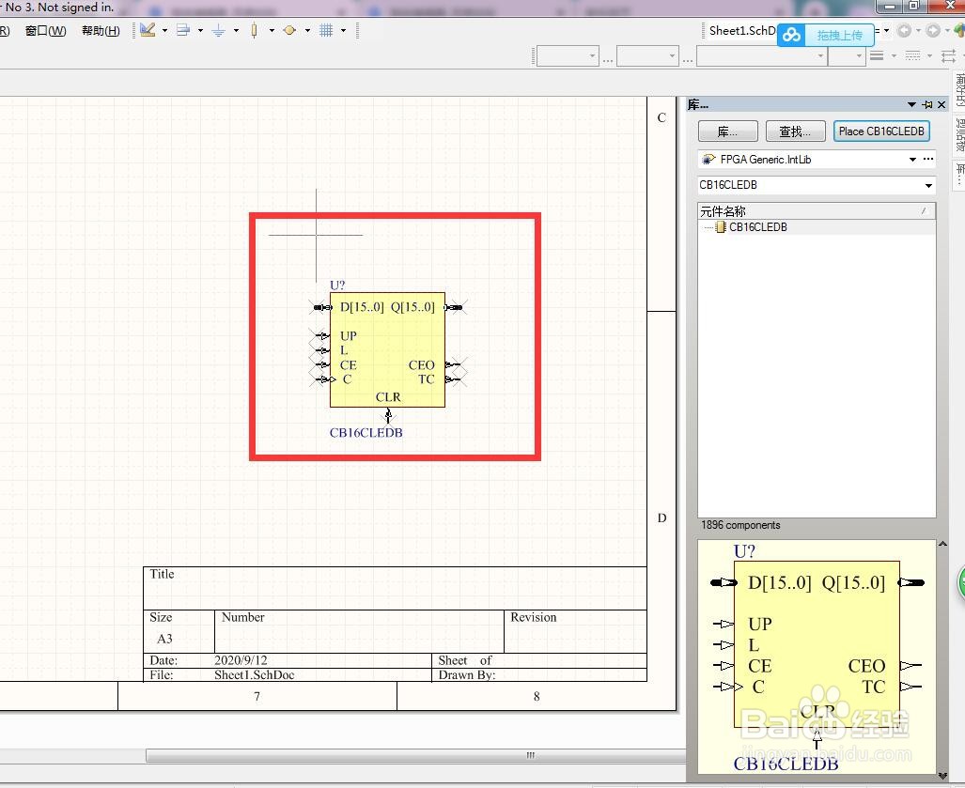Click the navigate forward arrow icon
The height and width of the screenshot is (788, 965).
click(x=933, y=31)
